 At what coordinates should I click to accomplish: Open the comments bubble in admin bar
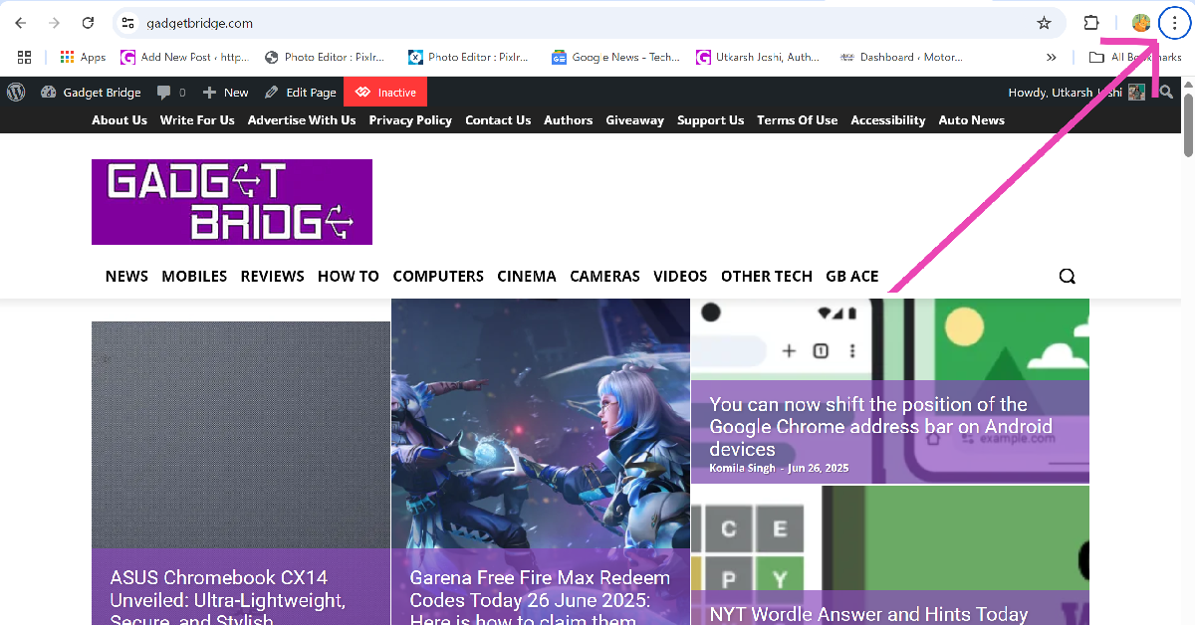170,92
